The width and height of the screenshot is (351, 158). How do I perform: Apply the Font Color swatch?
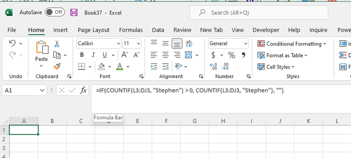[120, 66]
